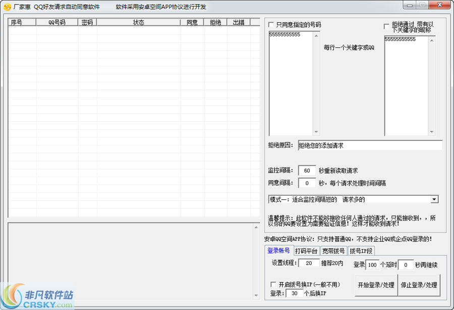
Task: Switch to the 登录帐号 tab
Action: (x=278, y=251)
